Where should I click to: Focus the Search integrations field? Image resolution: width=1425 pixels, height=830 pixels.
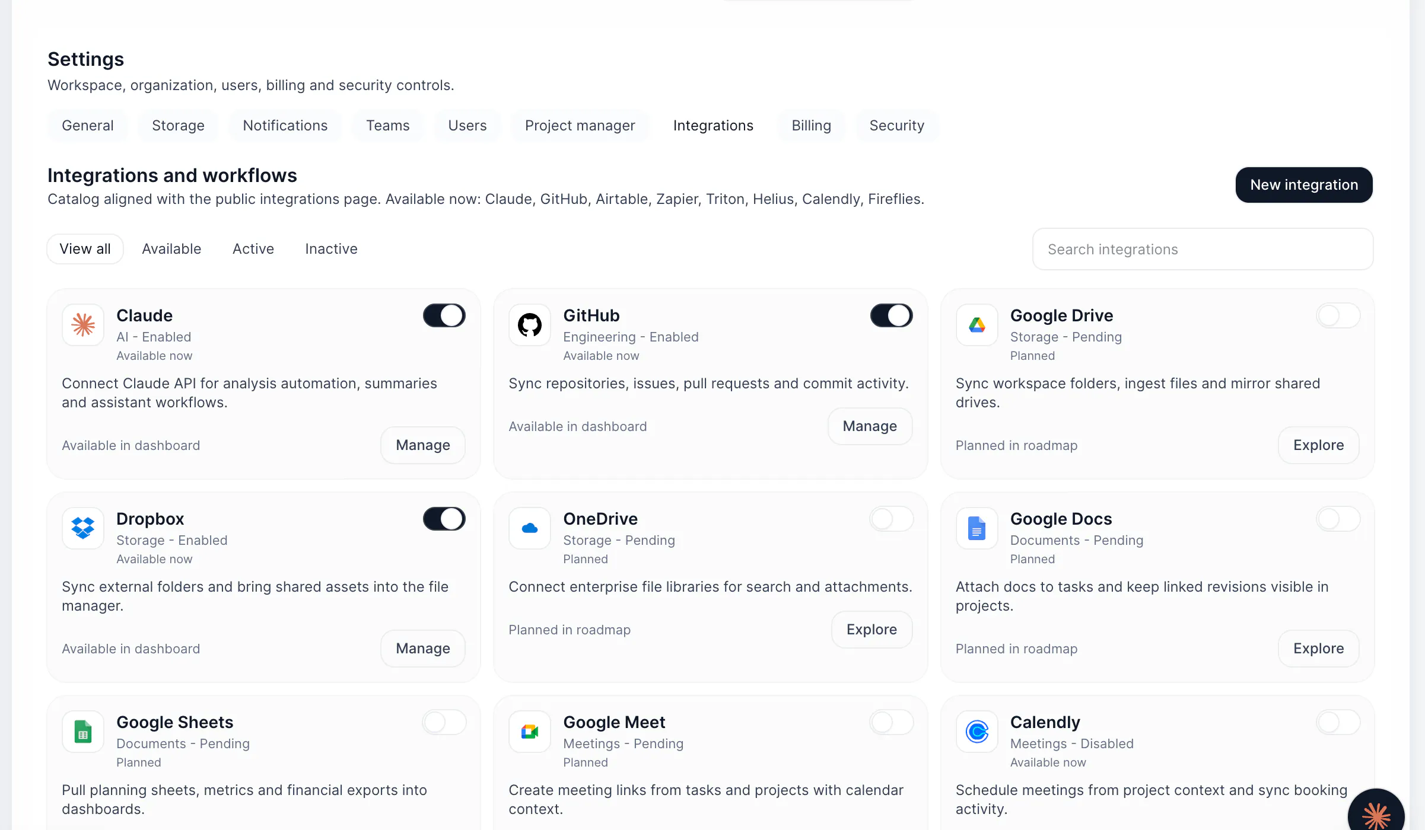tap(1203, 250)
